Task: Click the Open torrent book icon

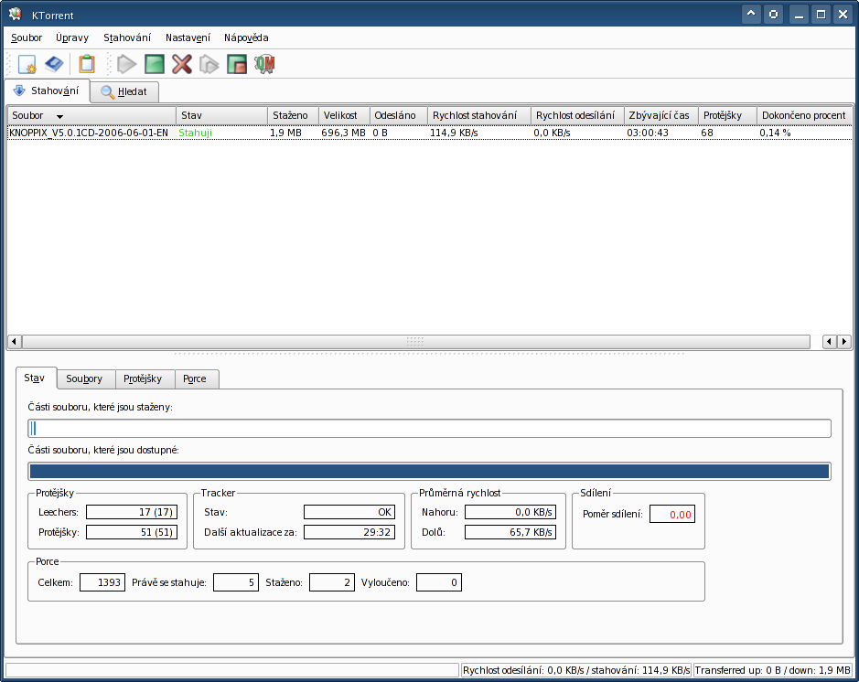Action: click(54, 64)
